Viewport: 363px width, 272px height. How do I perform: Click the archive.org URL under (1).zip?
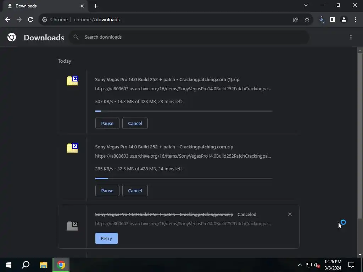click(183, 89)
